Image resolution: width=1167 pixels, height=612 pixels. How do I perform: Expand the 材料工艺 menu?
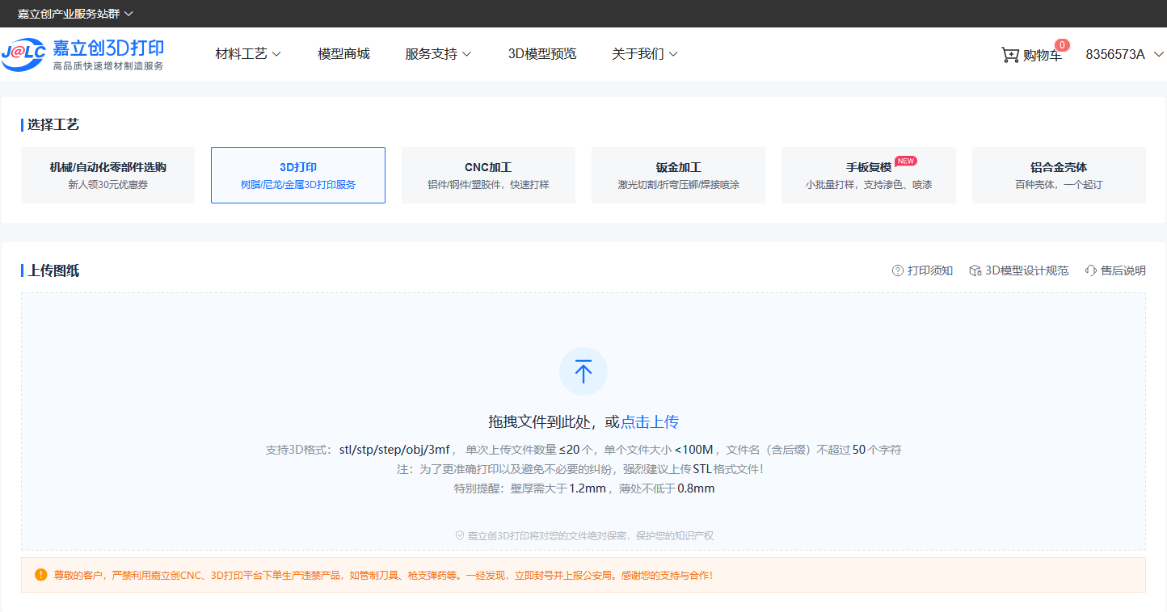click(x=248, y=54)
